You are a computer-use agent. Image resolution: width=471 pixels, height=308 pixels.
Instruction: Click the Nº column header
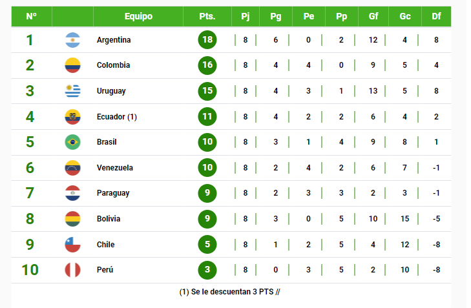[31, 17]
